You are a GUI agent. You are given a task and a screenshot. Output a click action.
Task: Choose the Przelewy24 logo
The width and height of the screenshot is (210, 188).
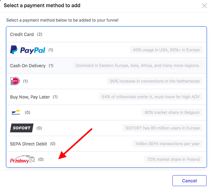click(23, 159)
